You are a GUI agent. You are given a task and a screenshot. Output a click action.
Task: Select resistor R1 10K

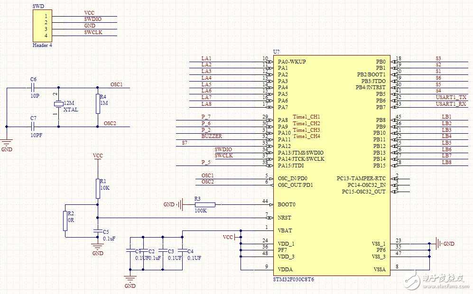tap(98, 189)
